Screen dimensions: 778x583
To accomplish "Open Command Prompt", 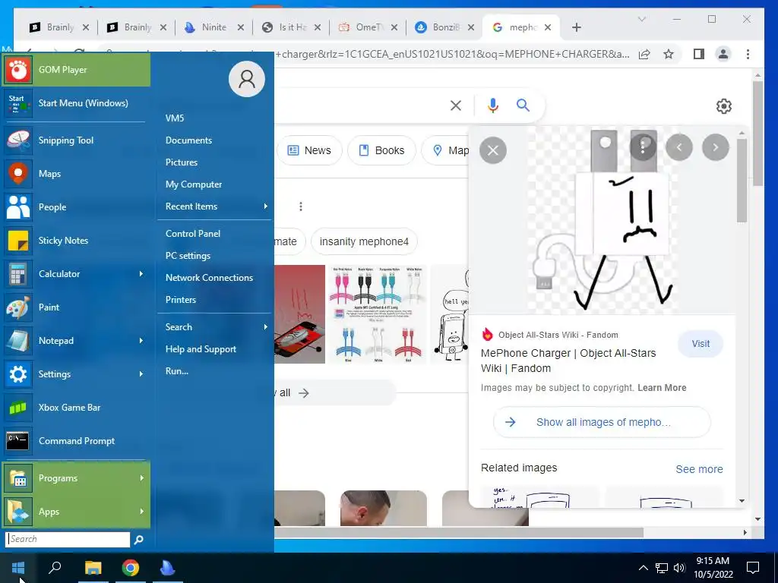I will coord(77,441).
